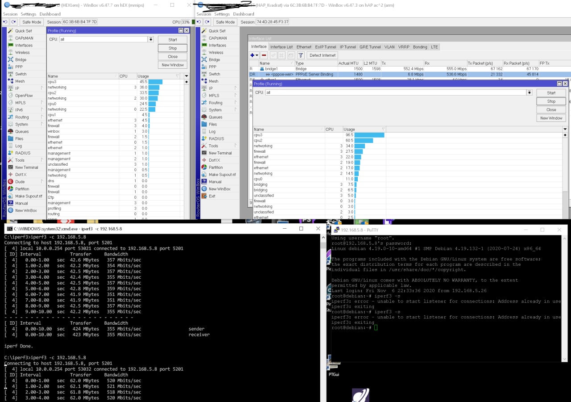Click the Comment icon in Interface List toolbar
The image size is (571, 402).
pos(291,55)
